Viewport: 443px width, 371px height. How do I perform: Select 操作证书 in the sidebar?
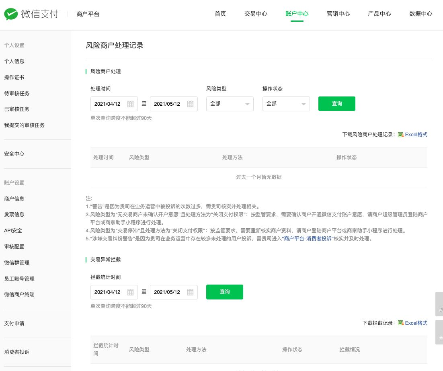(14, 77)
